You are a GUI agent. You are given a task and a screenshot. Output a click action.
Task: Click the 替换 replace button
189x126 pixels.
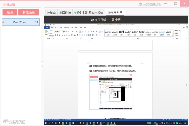tap(177, 33)
